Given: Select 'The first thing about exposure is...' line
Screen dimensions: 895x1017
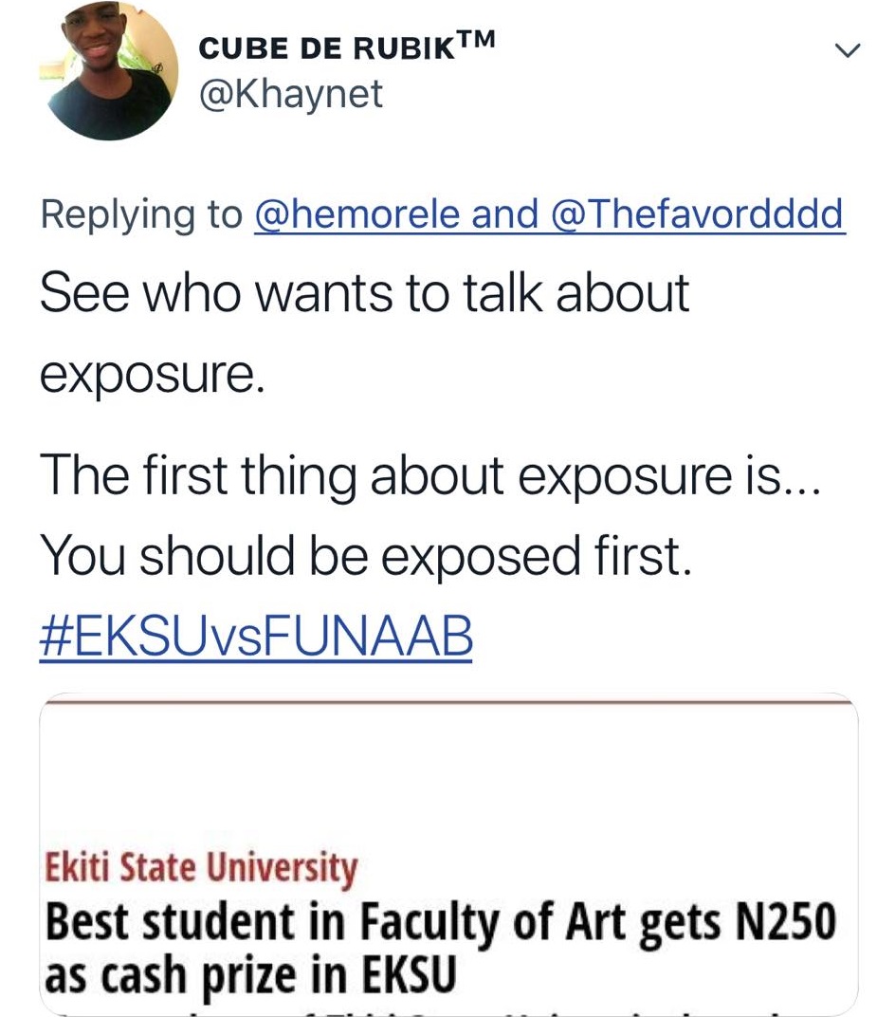Looking at the screenshot, I should click(433, 475).
